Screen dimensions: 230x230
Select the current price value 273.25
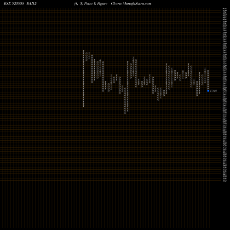pos(213,91)
